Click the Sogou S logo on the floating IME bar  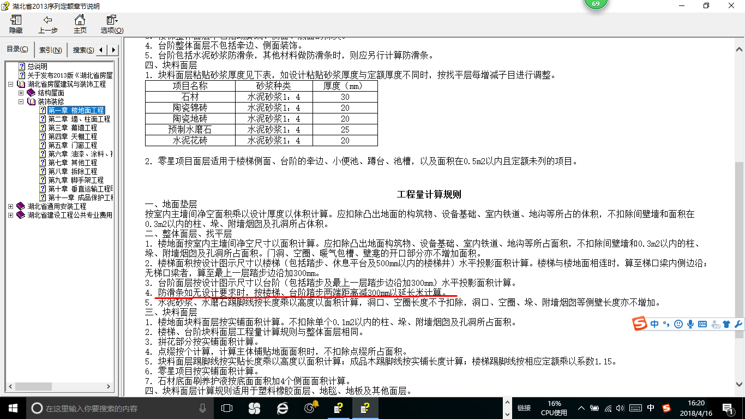click(640, 324)
